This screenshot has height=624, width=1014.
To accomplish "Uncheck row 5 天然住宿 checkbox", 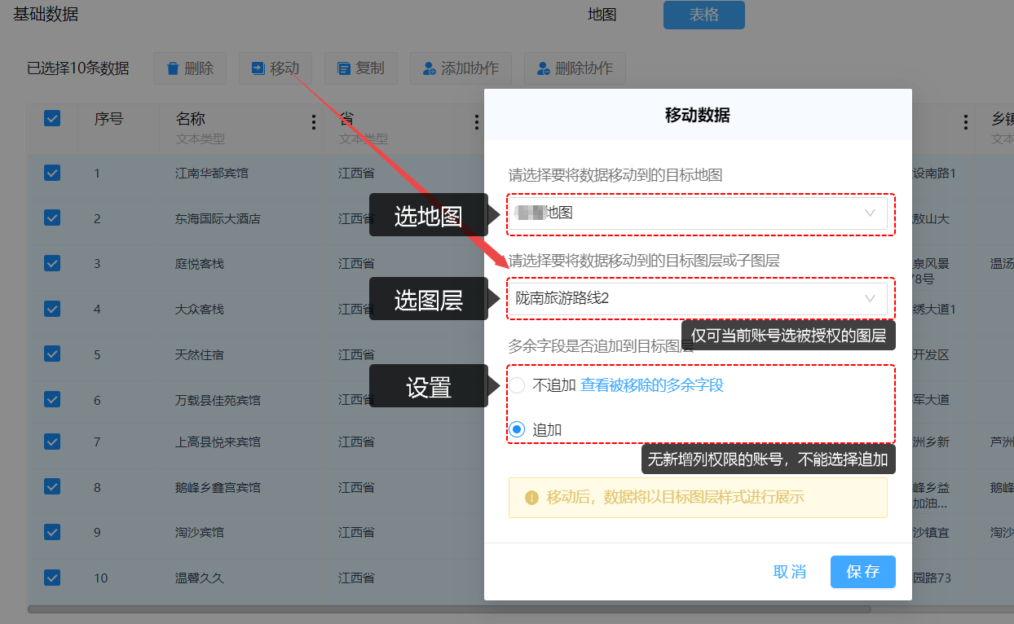I will coord(52,354).
